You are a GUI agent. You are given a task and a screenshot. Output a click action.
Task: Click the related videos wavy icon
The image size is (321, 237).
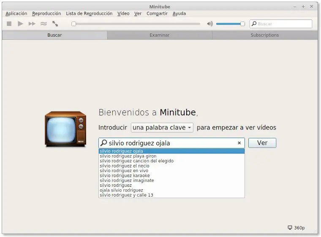[44, 24]
